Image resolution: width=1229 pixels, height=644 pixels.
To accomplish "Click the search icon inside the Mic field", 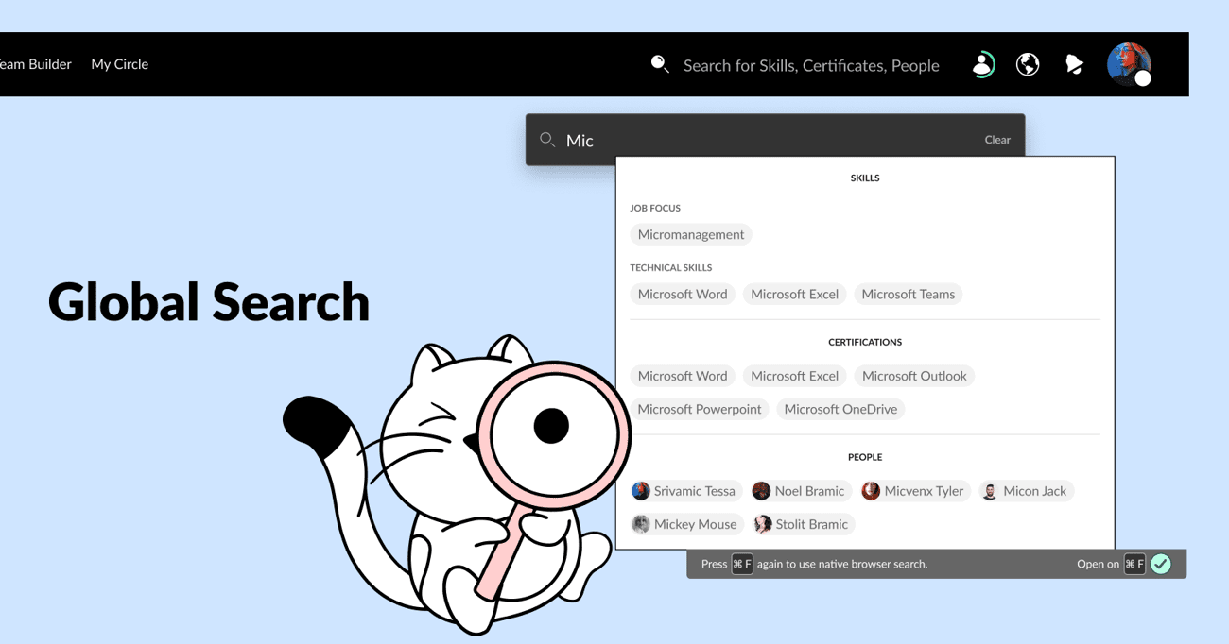I will 547,140.
